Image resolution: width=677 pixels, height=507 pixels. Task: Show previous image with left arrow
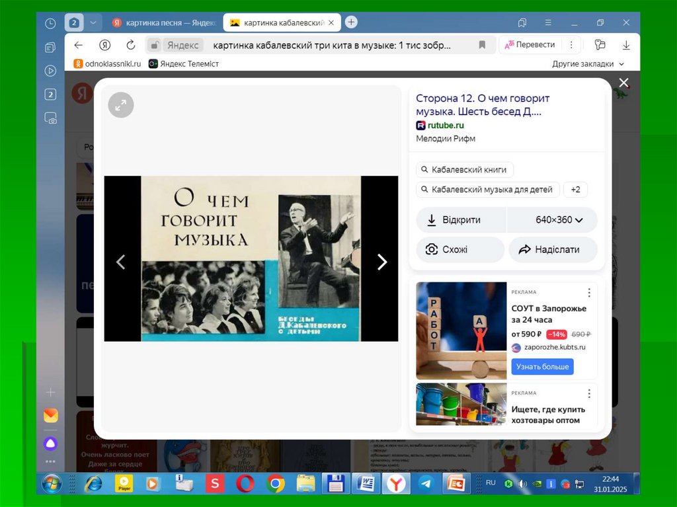[x=121, y=262]
